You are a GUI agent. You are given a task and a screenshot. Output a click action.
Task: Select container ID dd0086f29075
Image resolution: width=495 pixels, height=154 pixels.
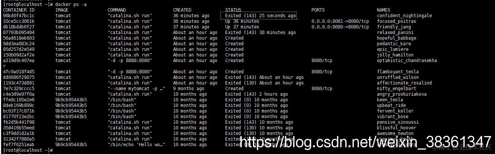[19, 77]
